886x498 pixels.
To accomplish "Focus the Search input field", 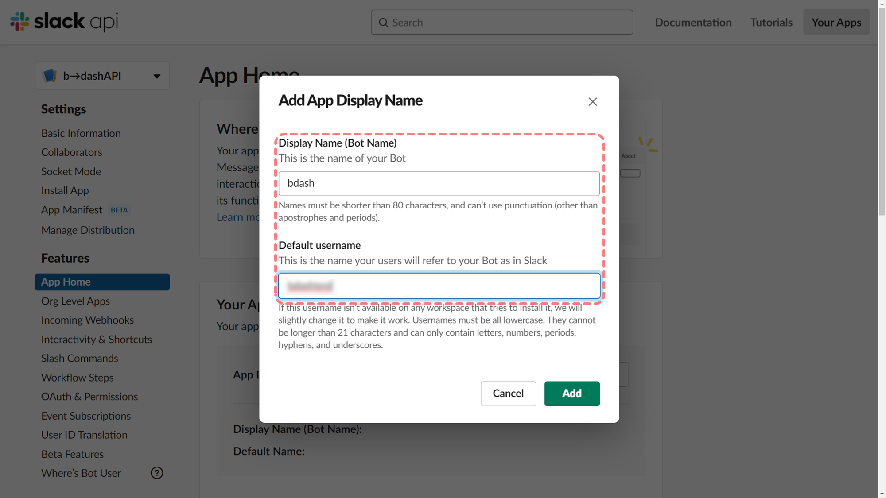I will [502, 22].
